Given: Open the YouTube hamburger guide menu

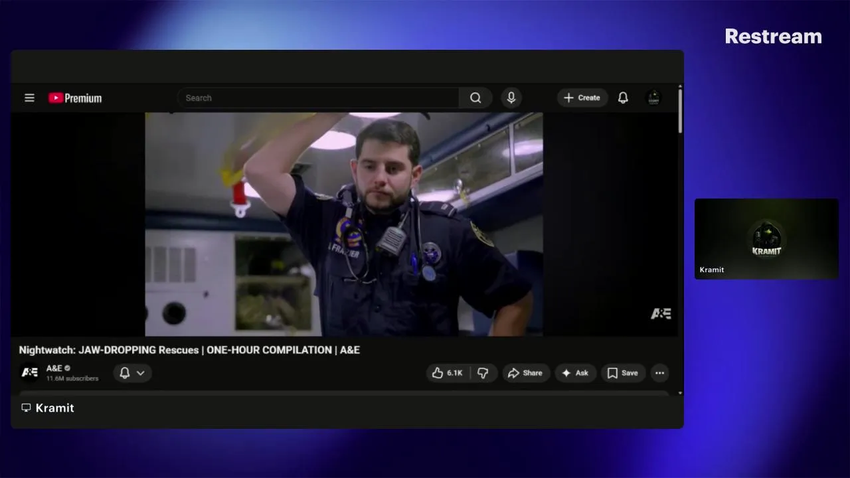Looking at the screenshot, I should pyautogui.click(x=29, y=98).
